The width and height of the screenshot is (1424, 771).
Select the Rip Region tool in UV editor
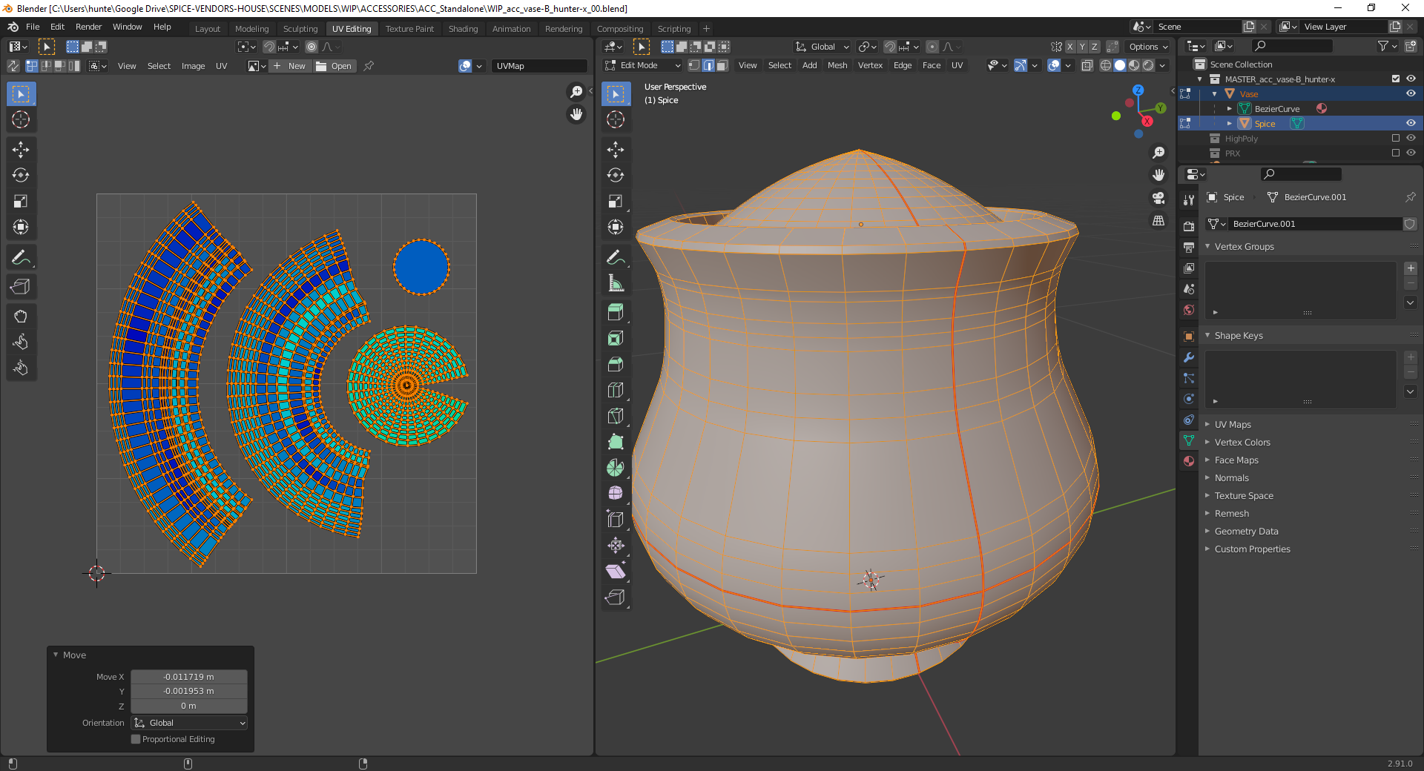click(x=21, y=287)
